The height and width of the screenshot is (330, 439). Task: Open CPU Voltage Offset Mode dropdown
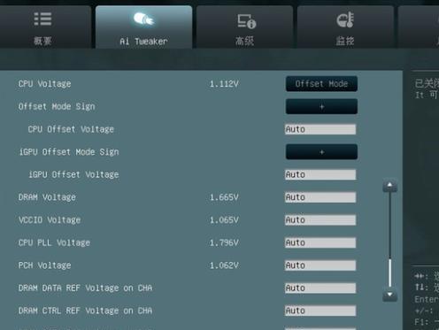(321, 84)
